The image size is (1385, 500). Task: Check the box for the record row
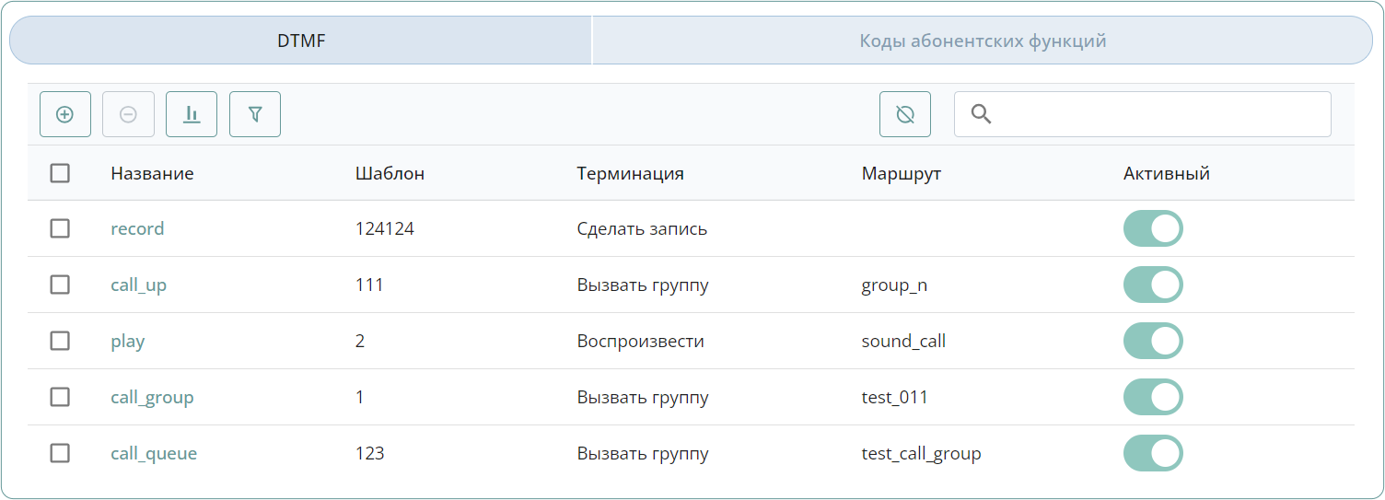pos(60,228)
